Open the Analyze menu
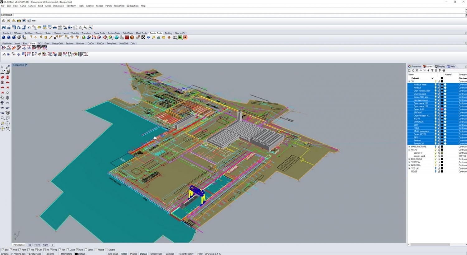 [90, 6]
